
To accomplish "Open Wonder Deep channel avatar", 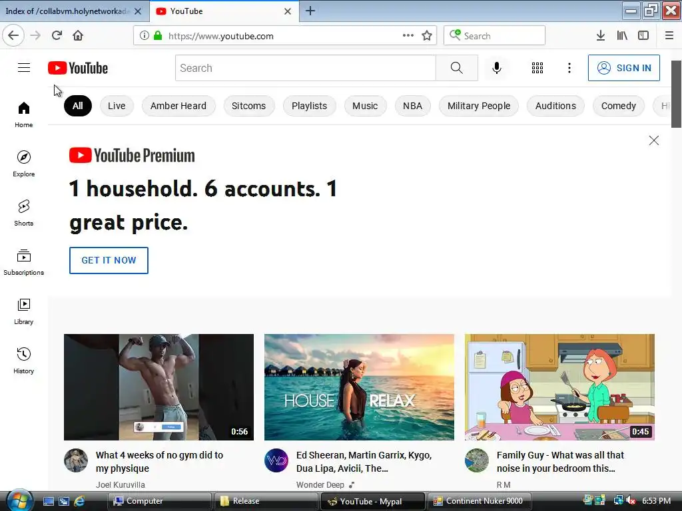I will (276, 460).
